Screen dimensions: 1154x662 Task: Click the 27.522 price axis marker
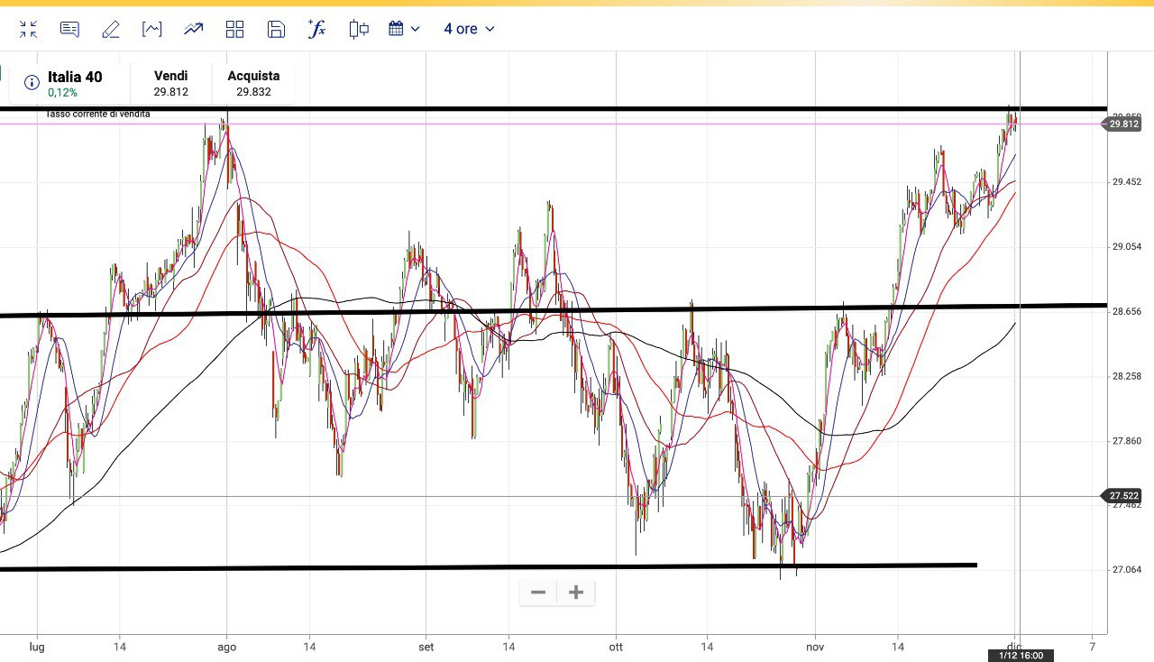1122,496
